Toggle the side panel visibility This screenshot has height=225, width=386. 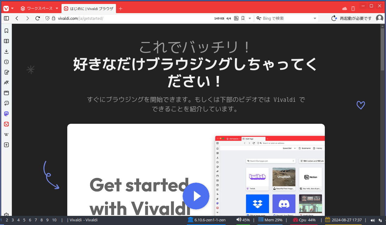pos(6,18)
